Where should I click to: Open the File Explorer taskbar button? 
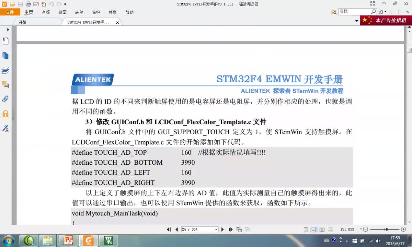click(x=48, y=240)
